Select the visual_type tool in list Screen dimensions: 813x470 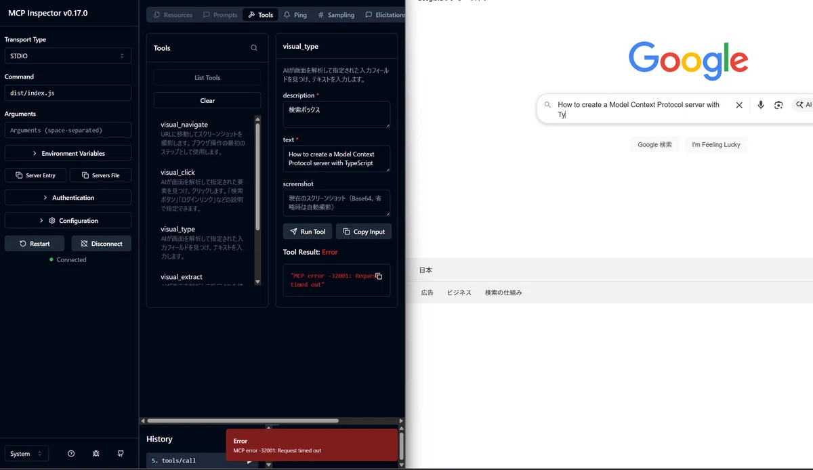click(203, 242)
